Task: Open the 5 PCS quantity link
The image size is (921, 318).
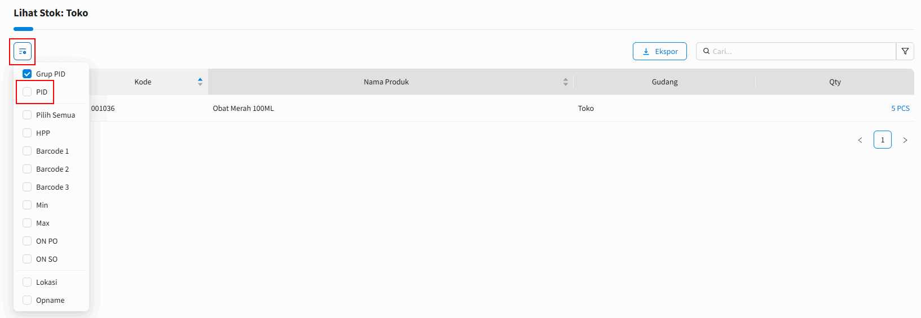Action: coord(900,108)
